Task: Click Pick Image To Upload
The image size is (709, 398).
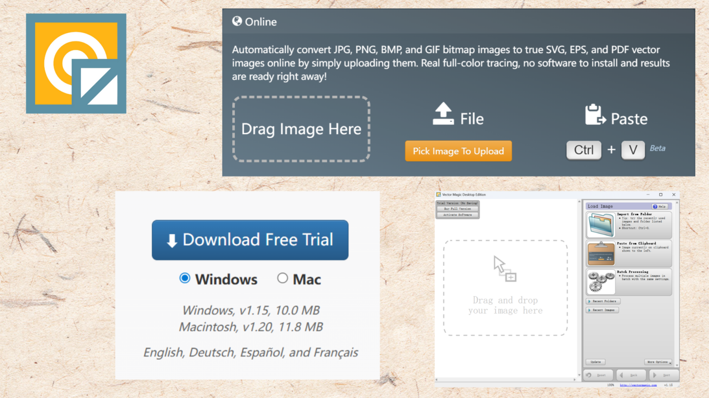Action: click(x=458, y=151)
